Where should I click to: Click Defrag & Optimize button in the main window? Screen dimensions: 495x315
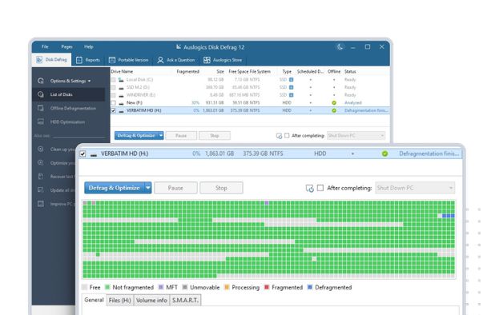pyautogui.click(x=136, y=135)
